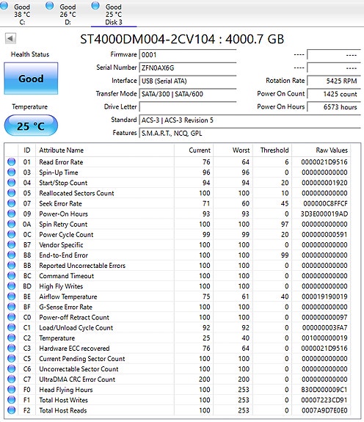Click the status icon for UltraDMA CRC Error Count
364x422 pixels.
(11, 379)
